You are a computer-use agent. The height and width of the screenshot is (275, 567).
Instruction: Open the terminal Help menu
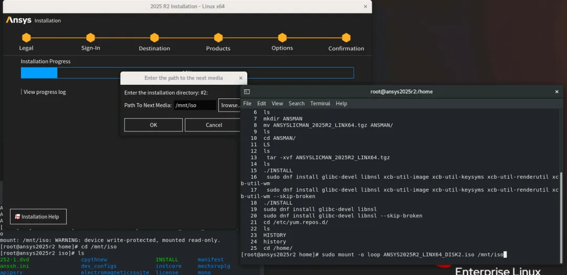341,104
